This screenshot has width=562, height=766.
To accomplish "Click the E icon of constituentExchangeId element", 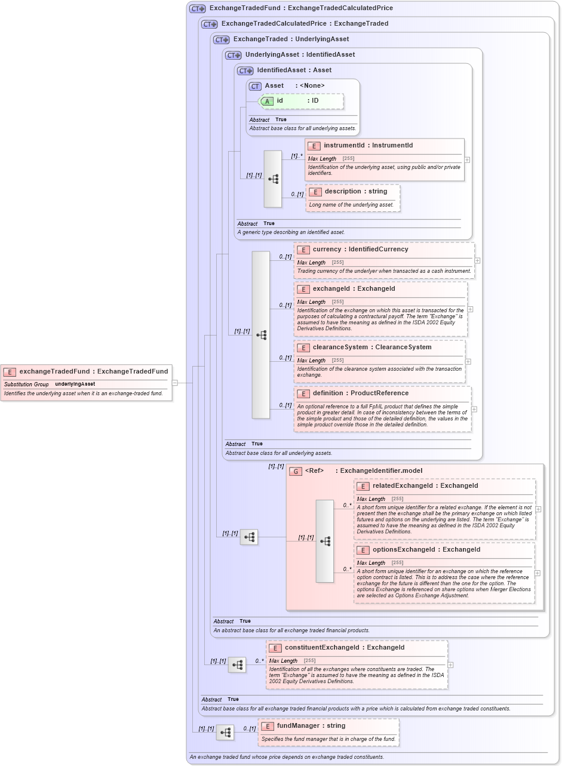I will coord(275,648).
